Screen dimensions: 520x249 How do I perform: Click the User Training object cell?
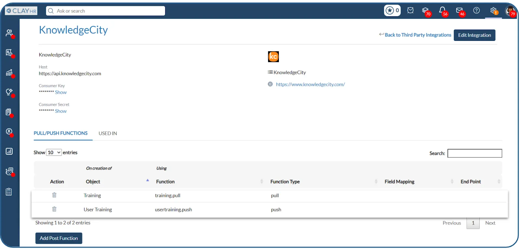97,209
